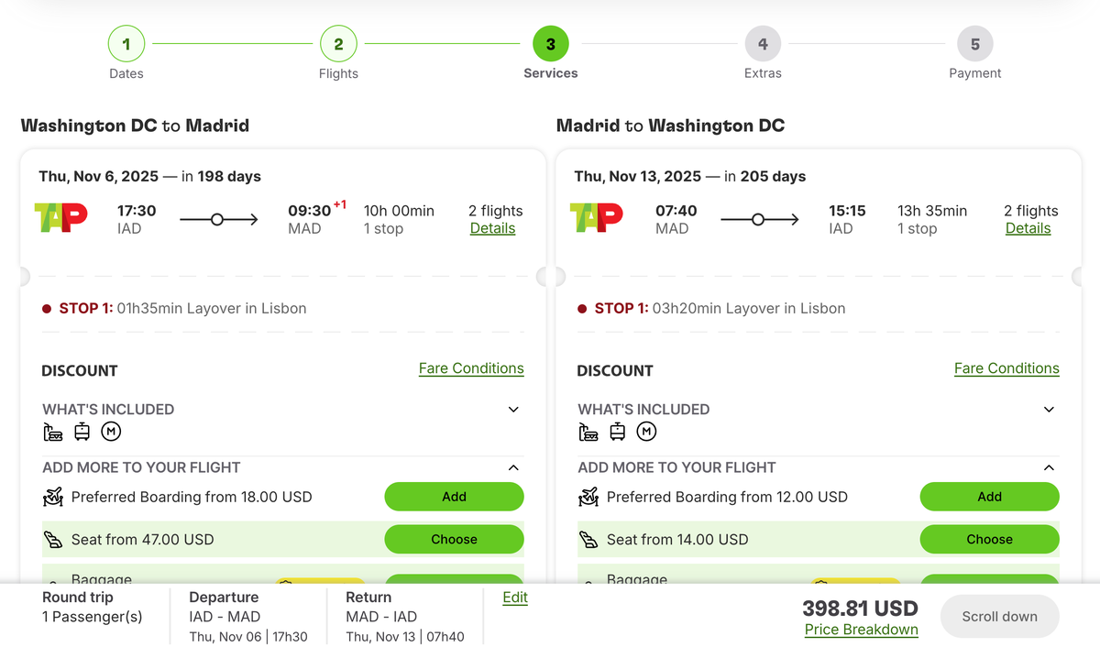Open the Price Breakdown link
The width and height of the screenshot is (1100, 658).
(861, 630)
